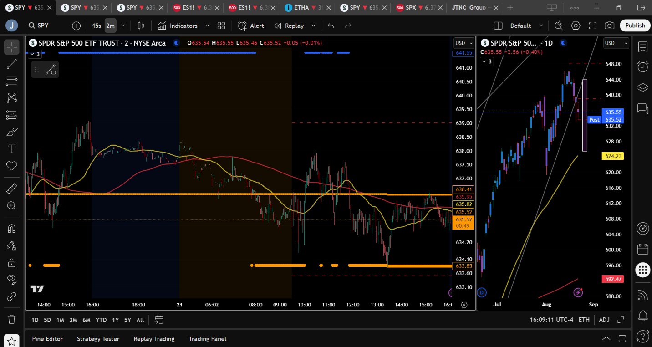Add symbol with the plus circle icon

(x=76, y=26)
